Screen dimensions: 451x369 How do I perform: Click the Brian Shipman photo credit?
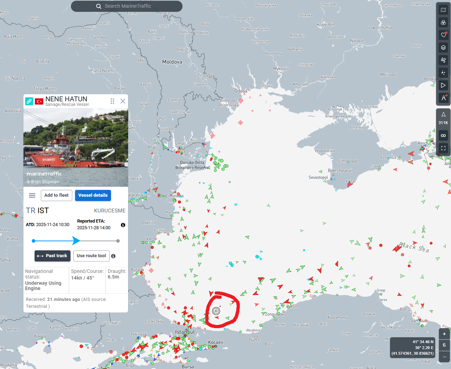43,182
